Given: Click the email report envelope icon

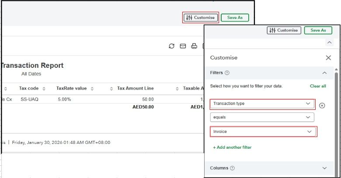Looking at the screenshot, I should [x=183, y=46].
